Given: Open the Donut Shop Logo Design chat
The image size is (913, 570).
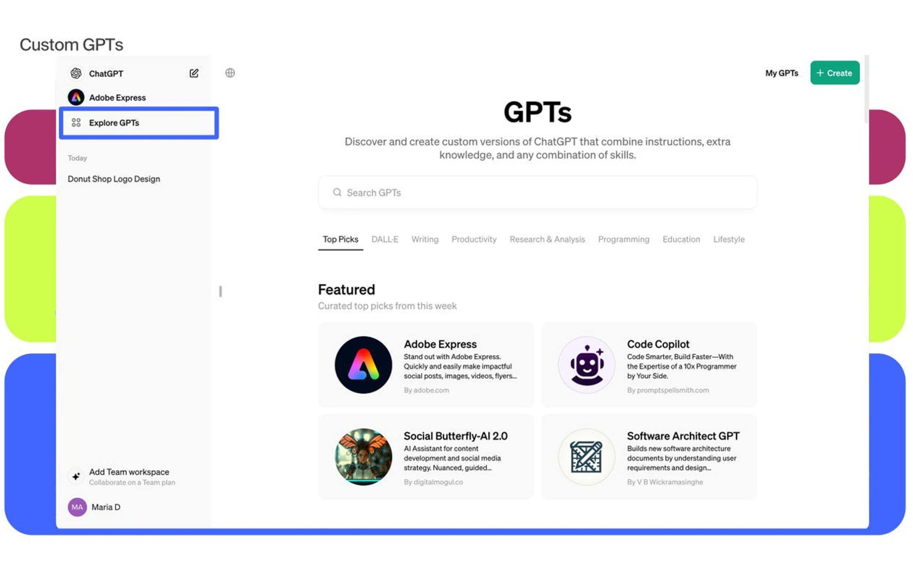Looking at the screenshot, I should click(x=114, y=179).
